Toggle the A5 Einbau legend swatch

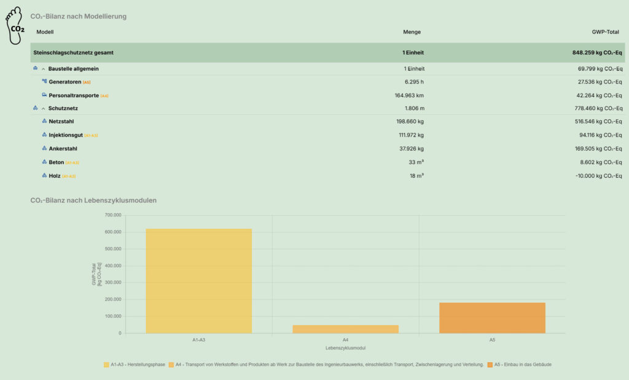[490, 365]
